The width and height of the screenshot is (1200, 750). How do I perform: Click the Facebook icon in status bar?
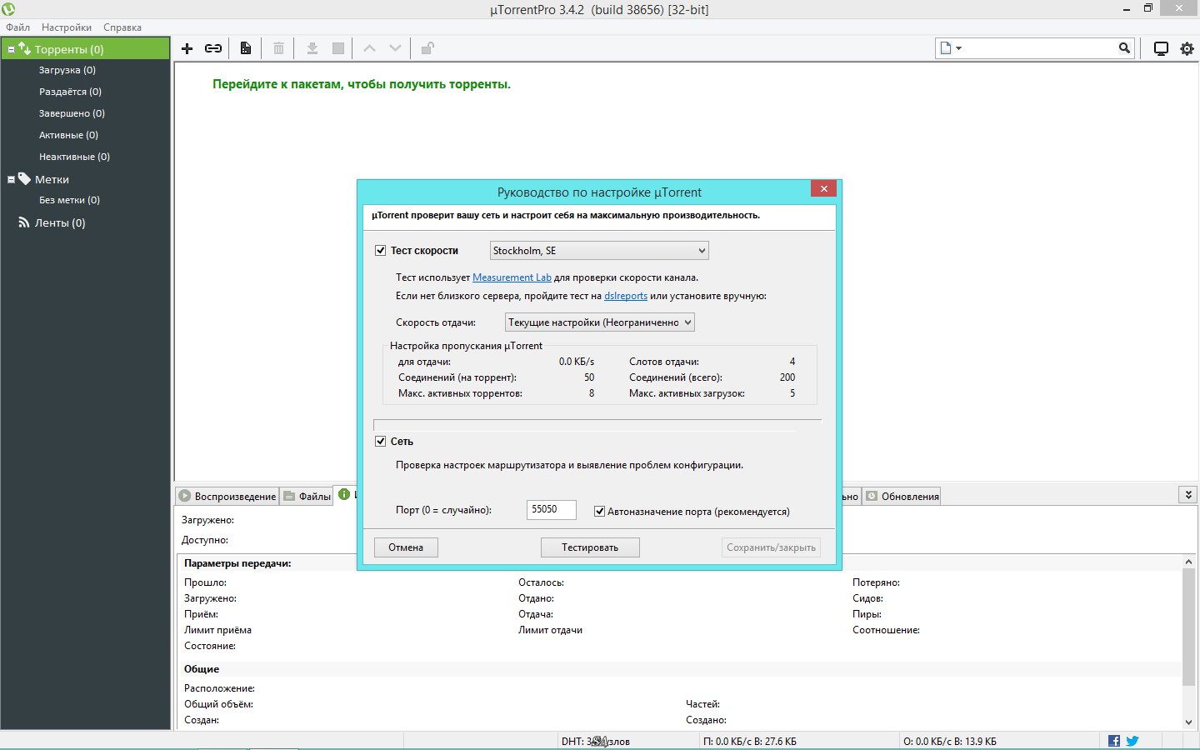pyautogui.click(x=1114, y=741)
